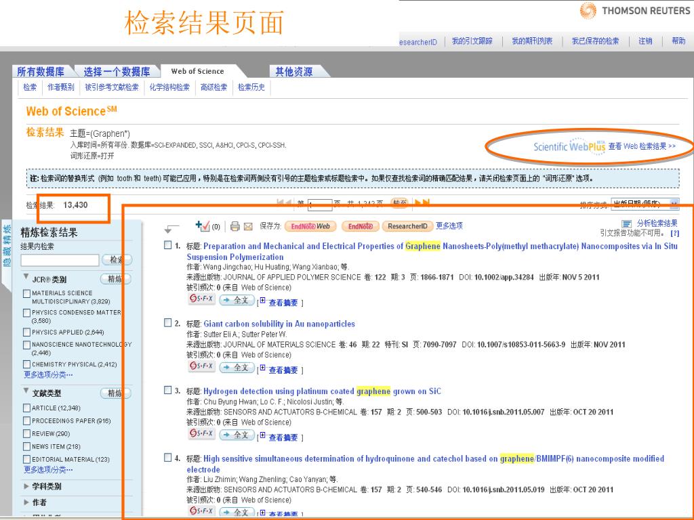Select checkbox for result 4
Screen dimensions: 694x520
coord(168,457)
